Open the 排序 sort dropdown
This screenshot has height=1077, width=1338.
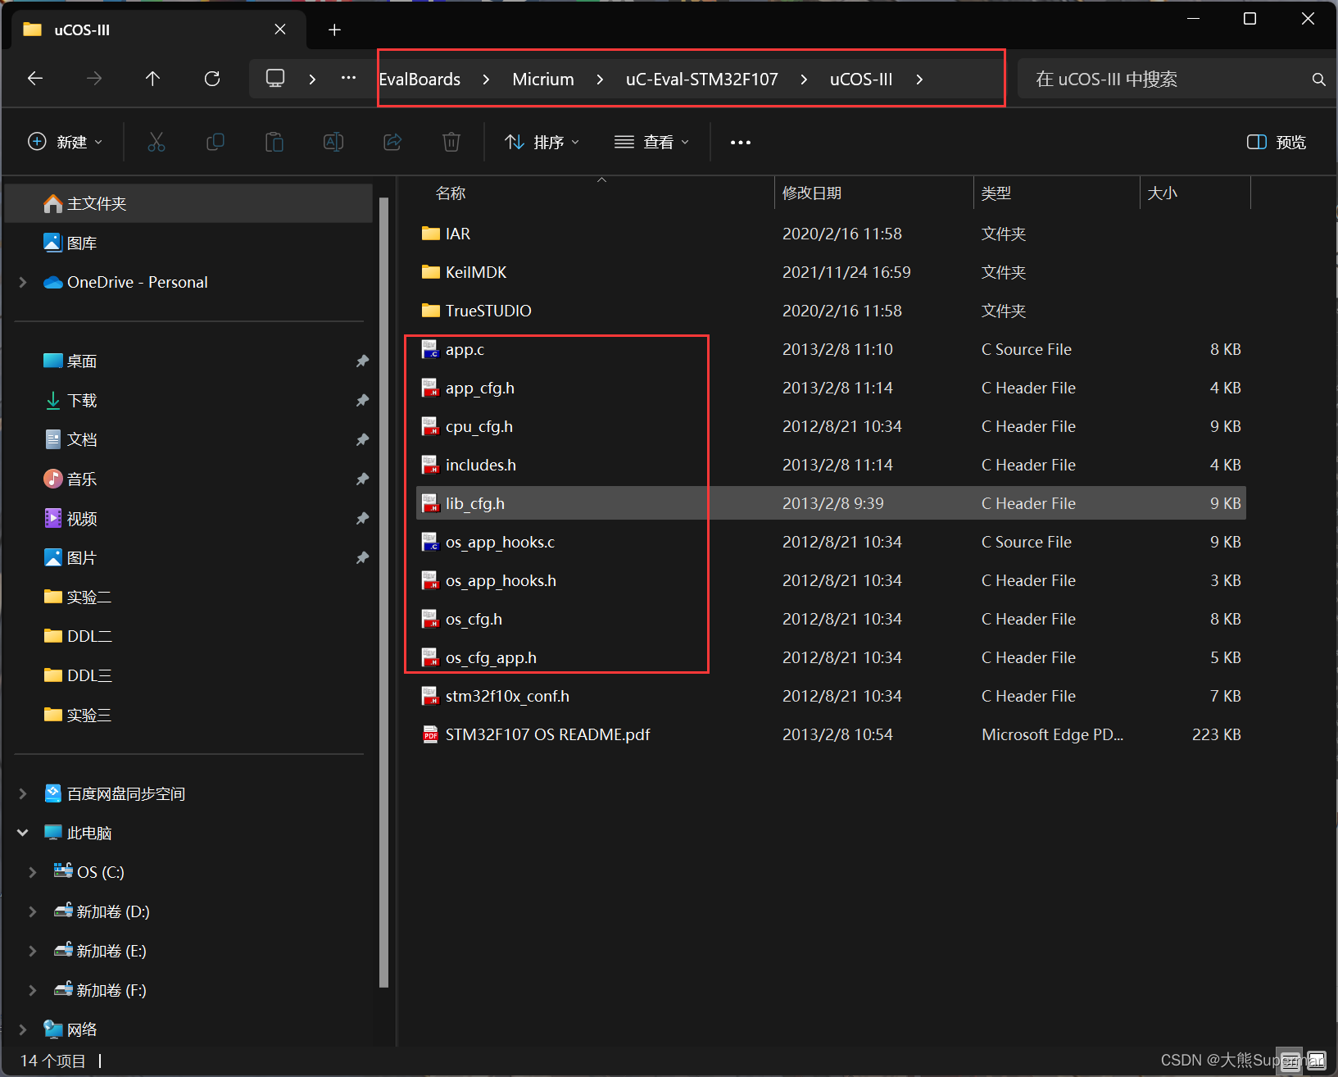point(542,142)
